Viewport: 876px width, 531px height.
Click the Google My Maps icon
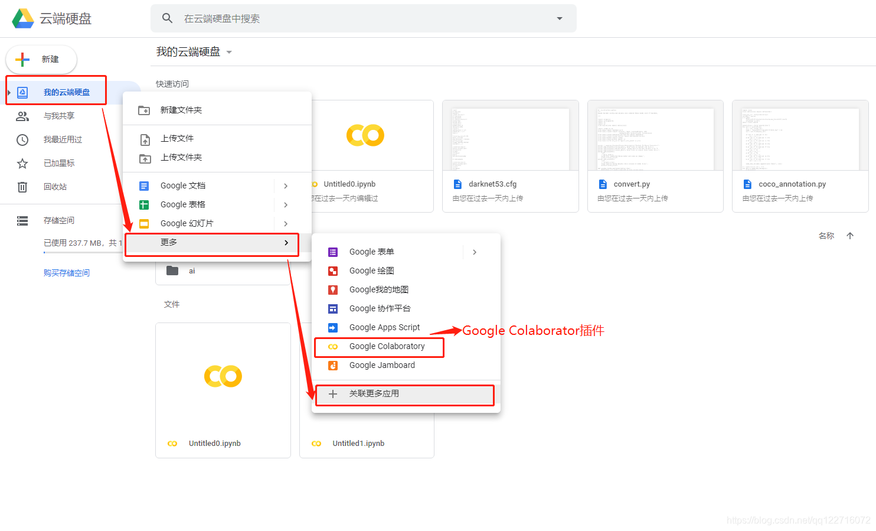(x=333, y=290)
